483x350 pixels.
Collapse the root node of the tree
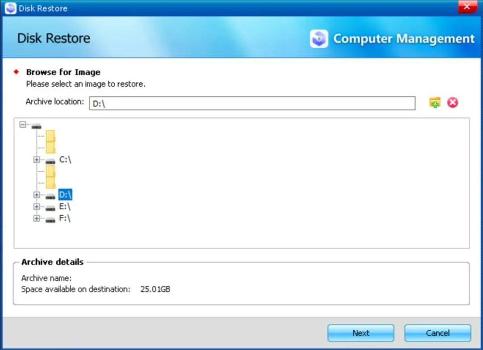click(x=23, y=125)
